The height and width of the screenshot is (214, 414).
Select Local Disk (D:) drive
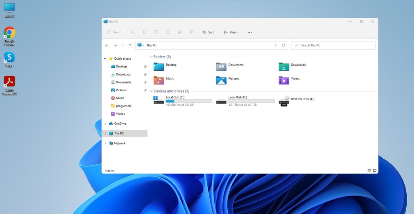(245, 101)
